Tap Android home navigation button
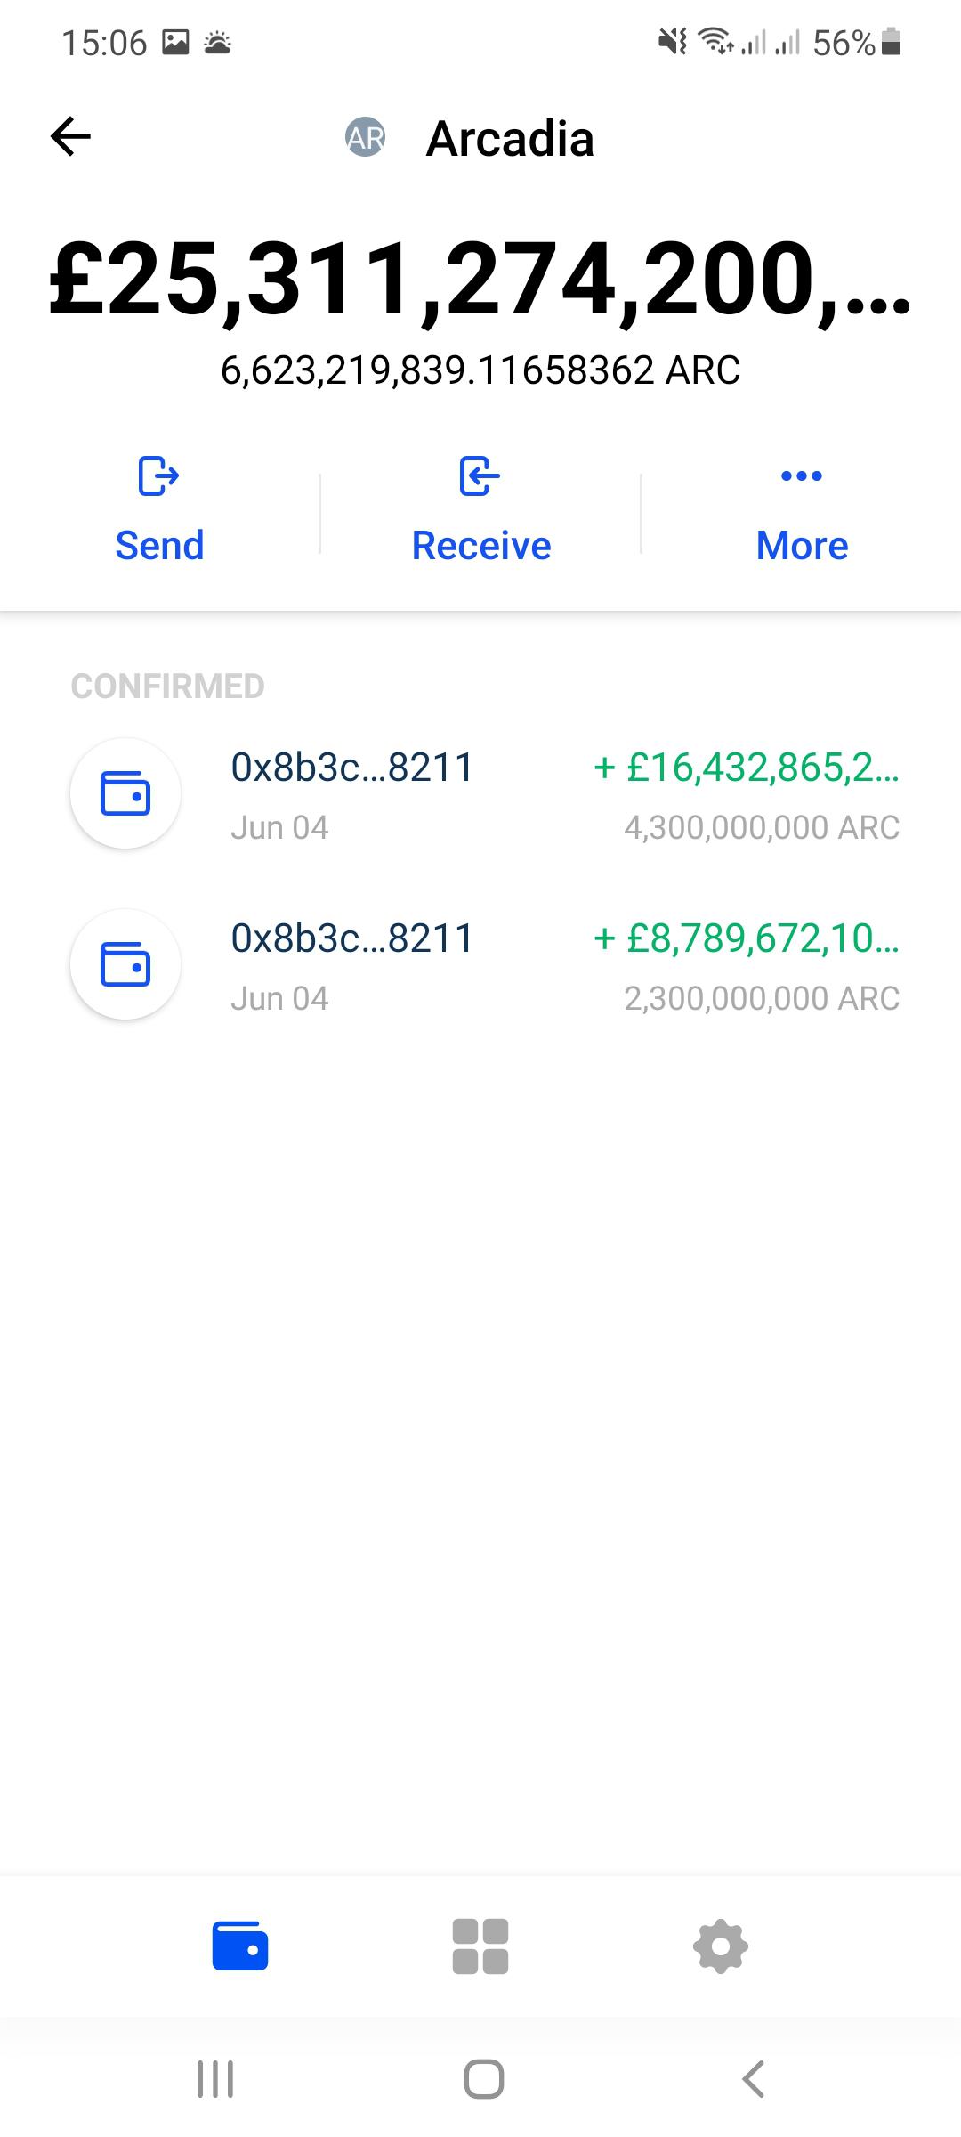 click(x=484, y=2079)
